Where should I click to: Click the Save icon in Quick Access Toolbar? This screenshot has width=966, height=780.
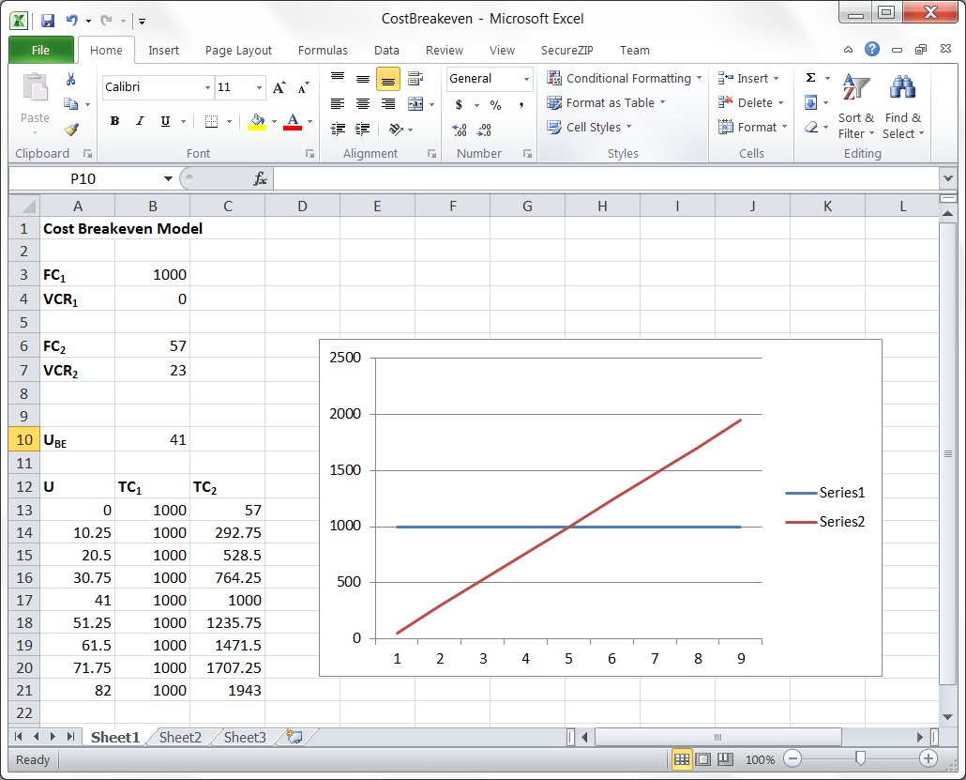(x=48, y=19)
